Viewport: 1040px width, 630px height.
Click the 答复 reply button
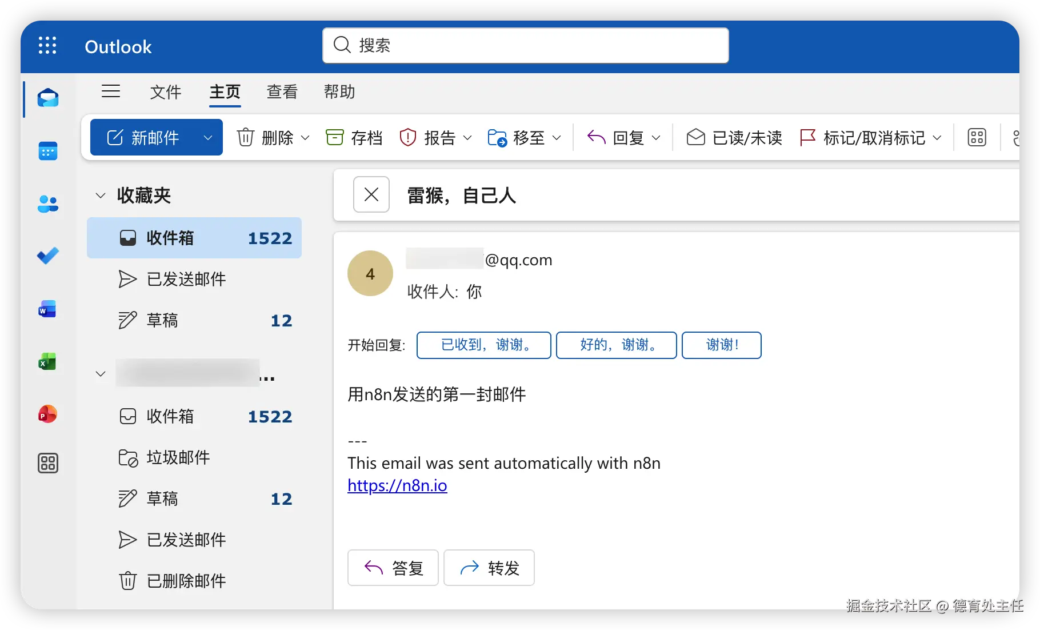[393, 568]
